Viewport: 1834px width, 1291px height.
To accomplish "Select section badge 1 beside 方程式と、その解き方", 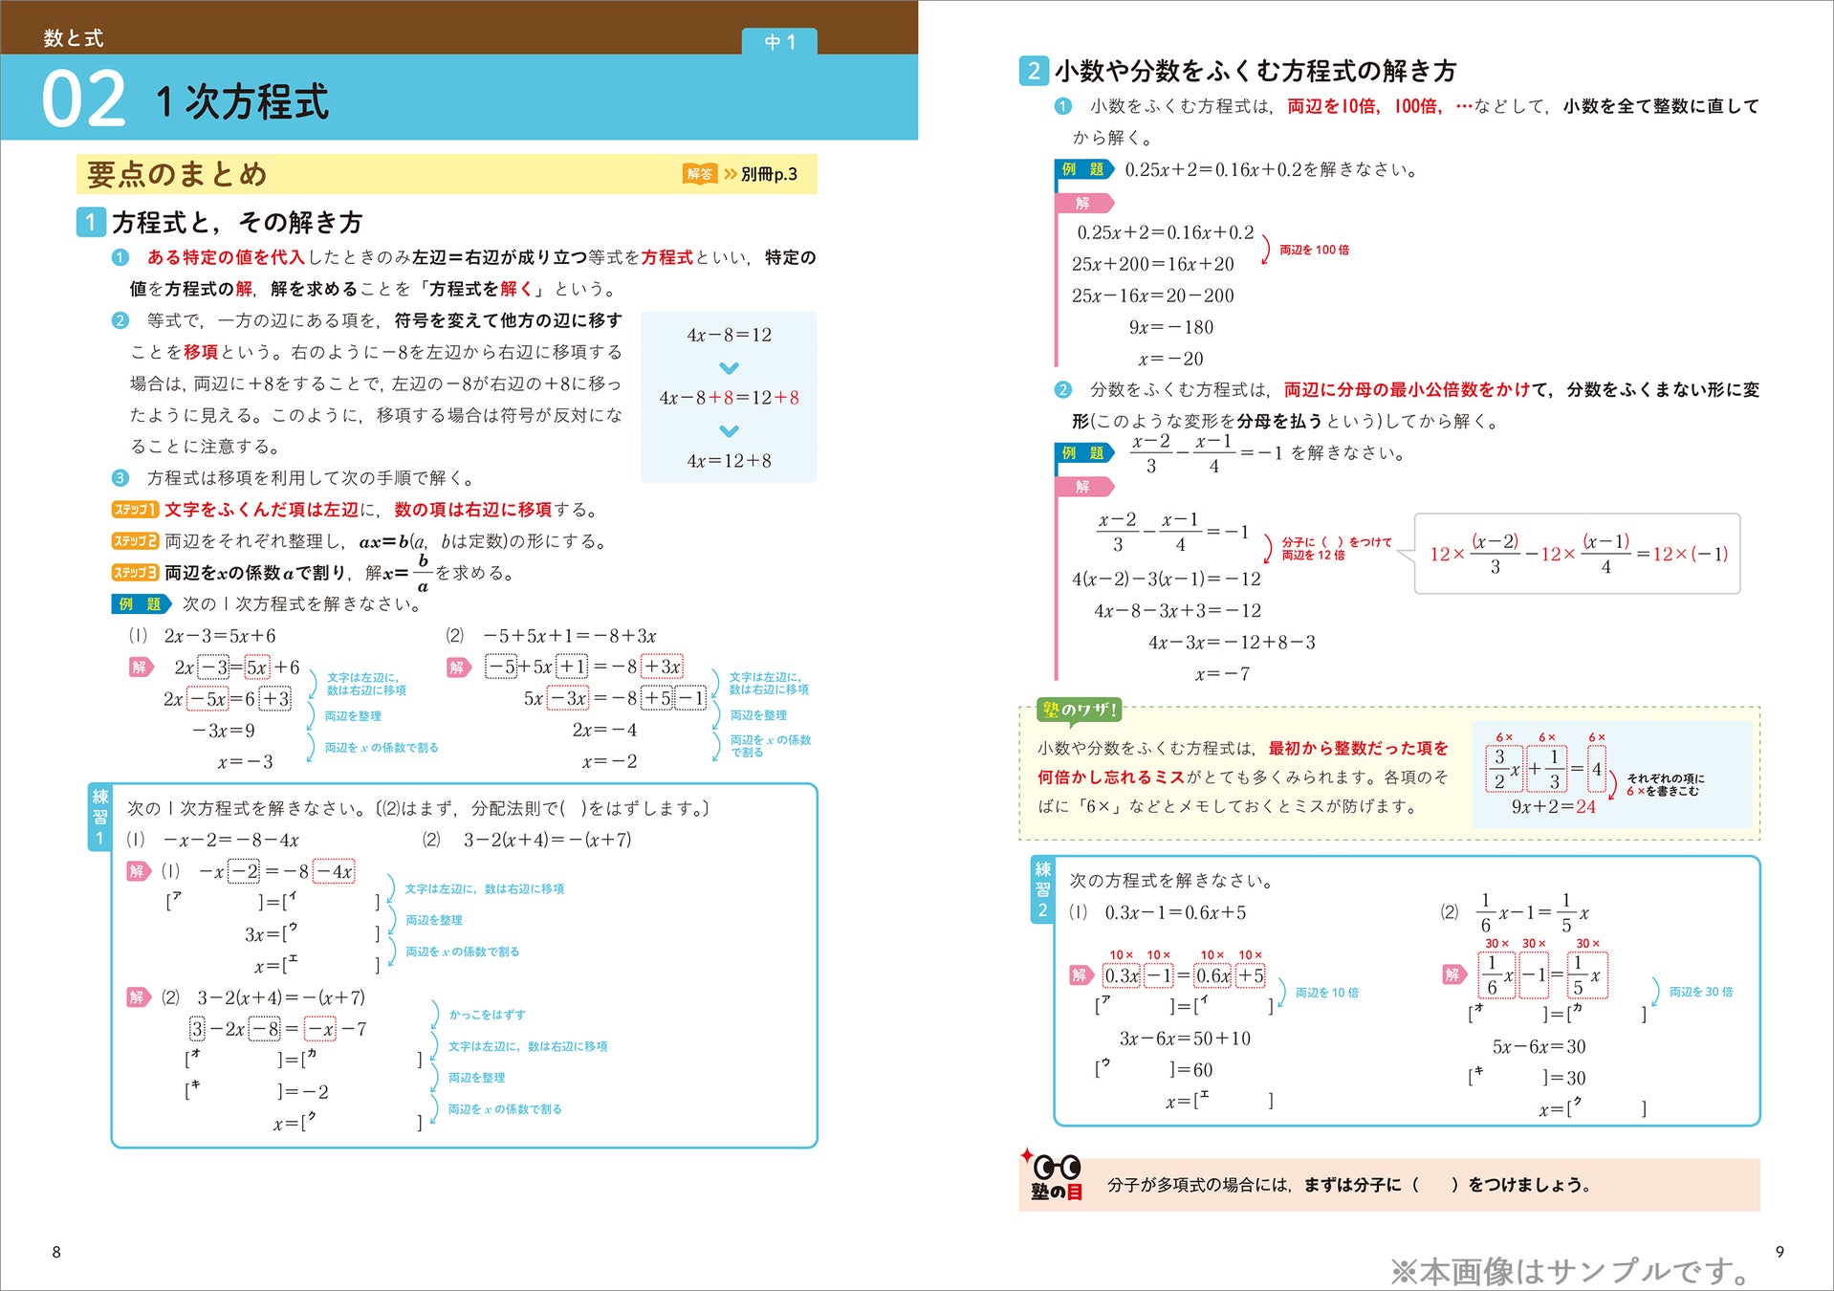I will tap(90, 222).
